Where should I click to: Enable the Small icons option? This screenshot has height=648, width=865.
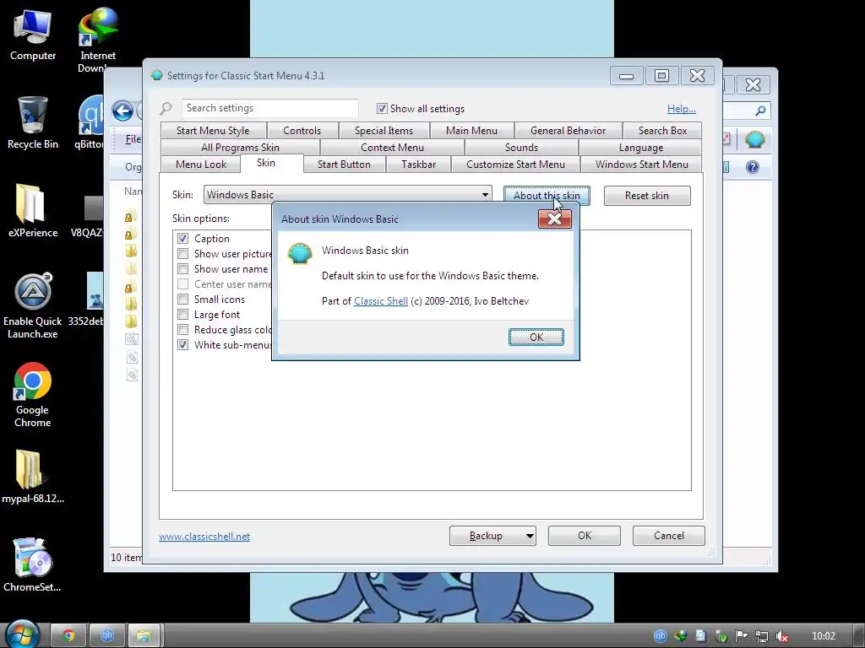point(182,300)
